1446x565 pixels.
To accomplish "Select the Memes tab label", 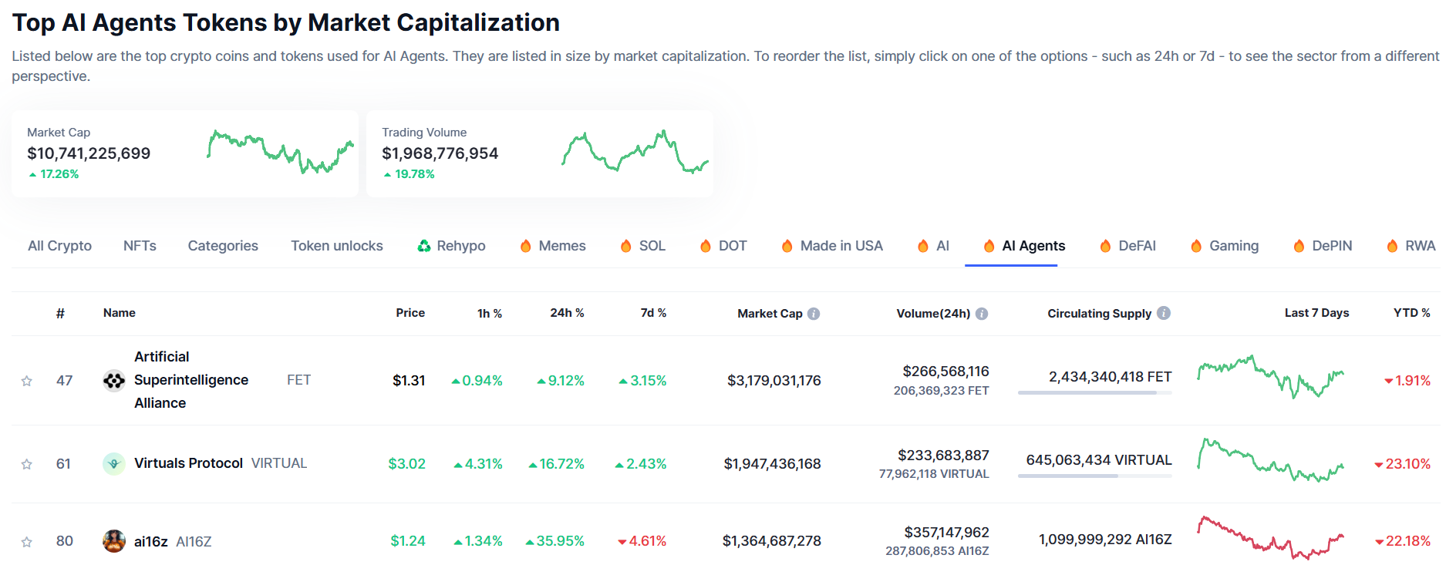I will (x=562, y=246).
